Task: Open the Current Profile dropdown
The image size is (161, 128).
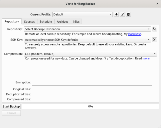Action: coord(83,14)
